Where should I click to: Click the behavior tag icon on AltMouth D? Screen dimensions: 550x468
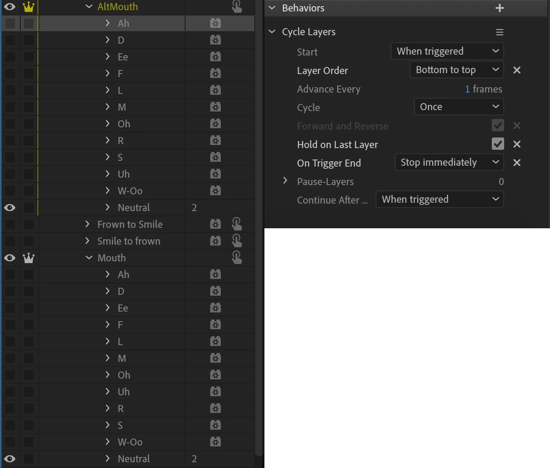pos(216,40)
